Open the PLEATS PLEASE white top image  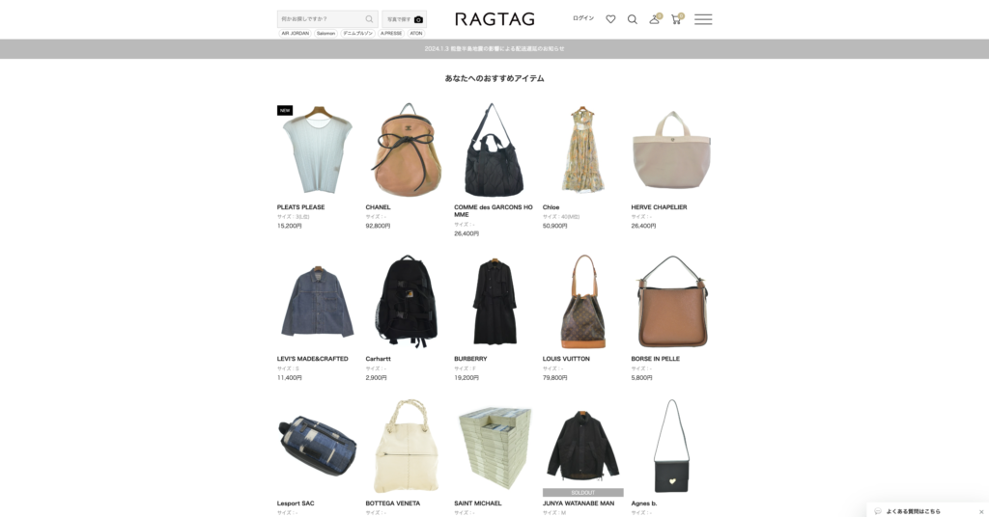(317, 150)
